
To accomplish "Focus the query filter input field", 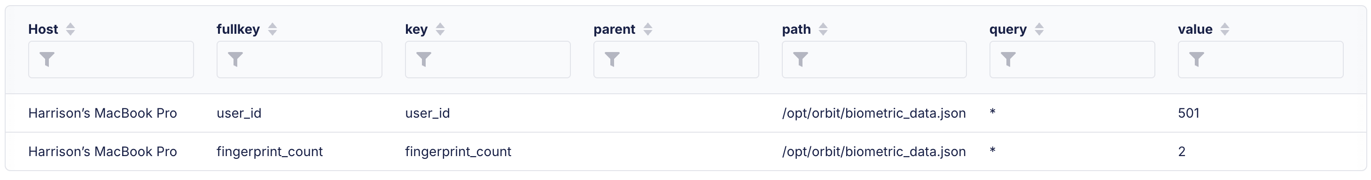I will pos(1072,60).
